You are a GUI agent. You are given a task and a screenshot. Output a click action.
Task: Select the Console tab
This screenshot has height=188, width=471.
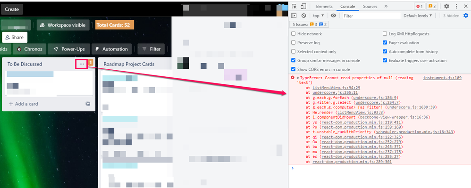(x=347, y=6)
